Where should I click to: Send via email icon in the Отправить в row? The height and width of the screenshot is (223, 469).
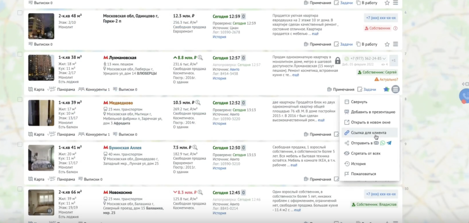click(x=376, y=143)
